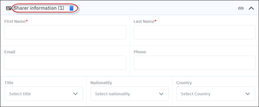Click the chevron arrow in Nationality dropdown
Screen dimensions: 259x107
(x=161, y=94)
